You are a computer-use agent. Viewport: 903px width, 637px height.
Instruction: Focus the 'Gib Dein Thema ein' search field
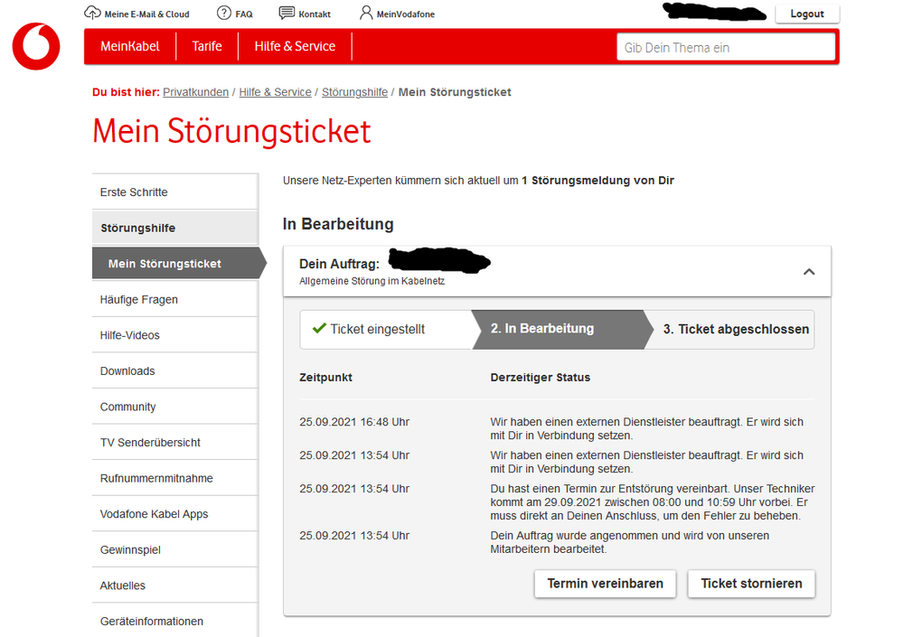click(x=726, y=47)
